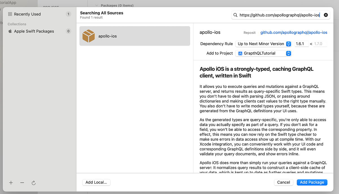Click the search magnifier icon in search field
Image resolution: width=339 pixels, height=194 pixels.
tap(235, 15)
